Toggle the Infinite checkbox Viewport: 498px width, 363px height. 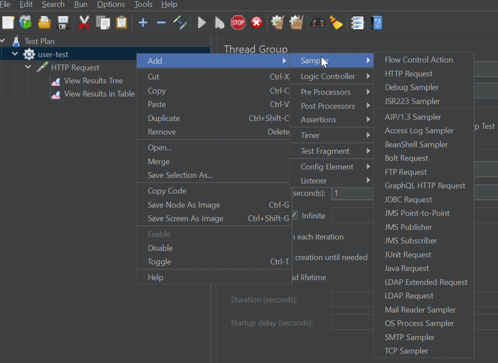[294, 215]
